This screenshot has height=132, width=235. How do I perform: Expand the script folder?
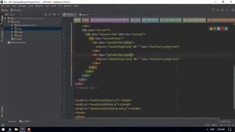[12, 32]
